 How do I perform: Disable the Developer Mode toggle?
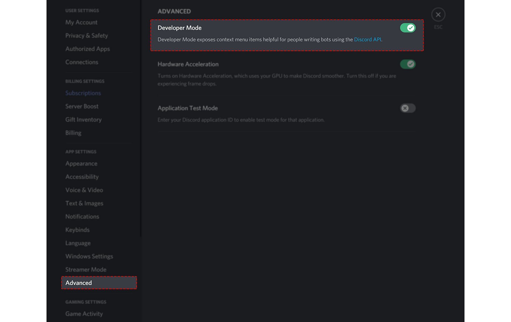tap(408, 28)
